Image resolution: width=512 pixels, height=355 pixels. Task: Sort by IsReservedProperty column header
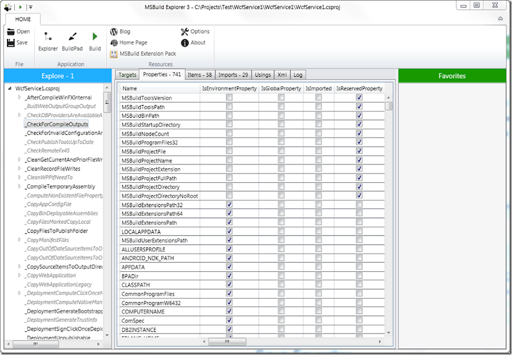(359, 88)
